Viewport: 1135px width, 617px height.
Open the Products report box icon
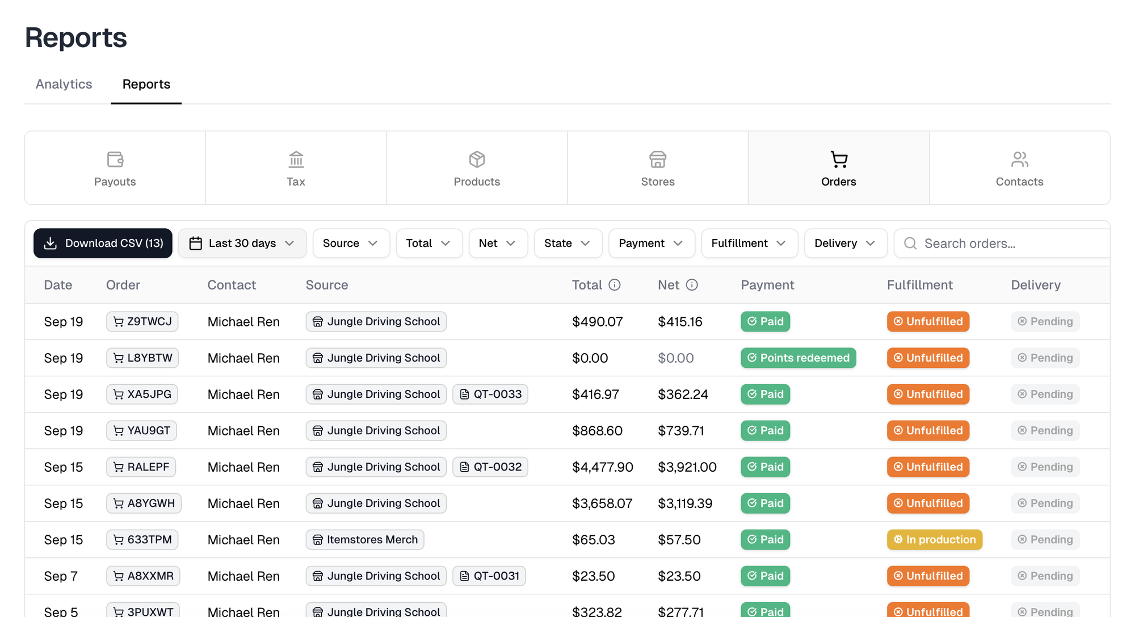tap(477, 160)
